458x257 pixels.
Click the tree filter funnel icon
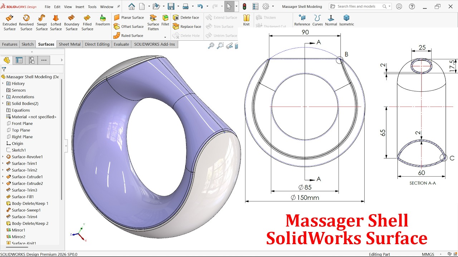tap(4, 69)
